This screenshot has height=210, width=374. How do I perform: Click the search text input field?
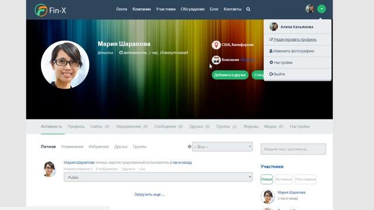293,149
